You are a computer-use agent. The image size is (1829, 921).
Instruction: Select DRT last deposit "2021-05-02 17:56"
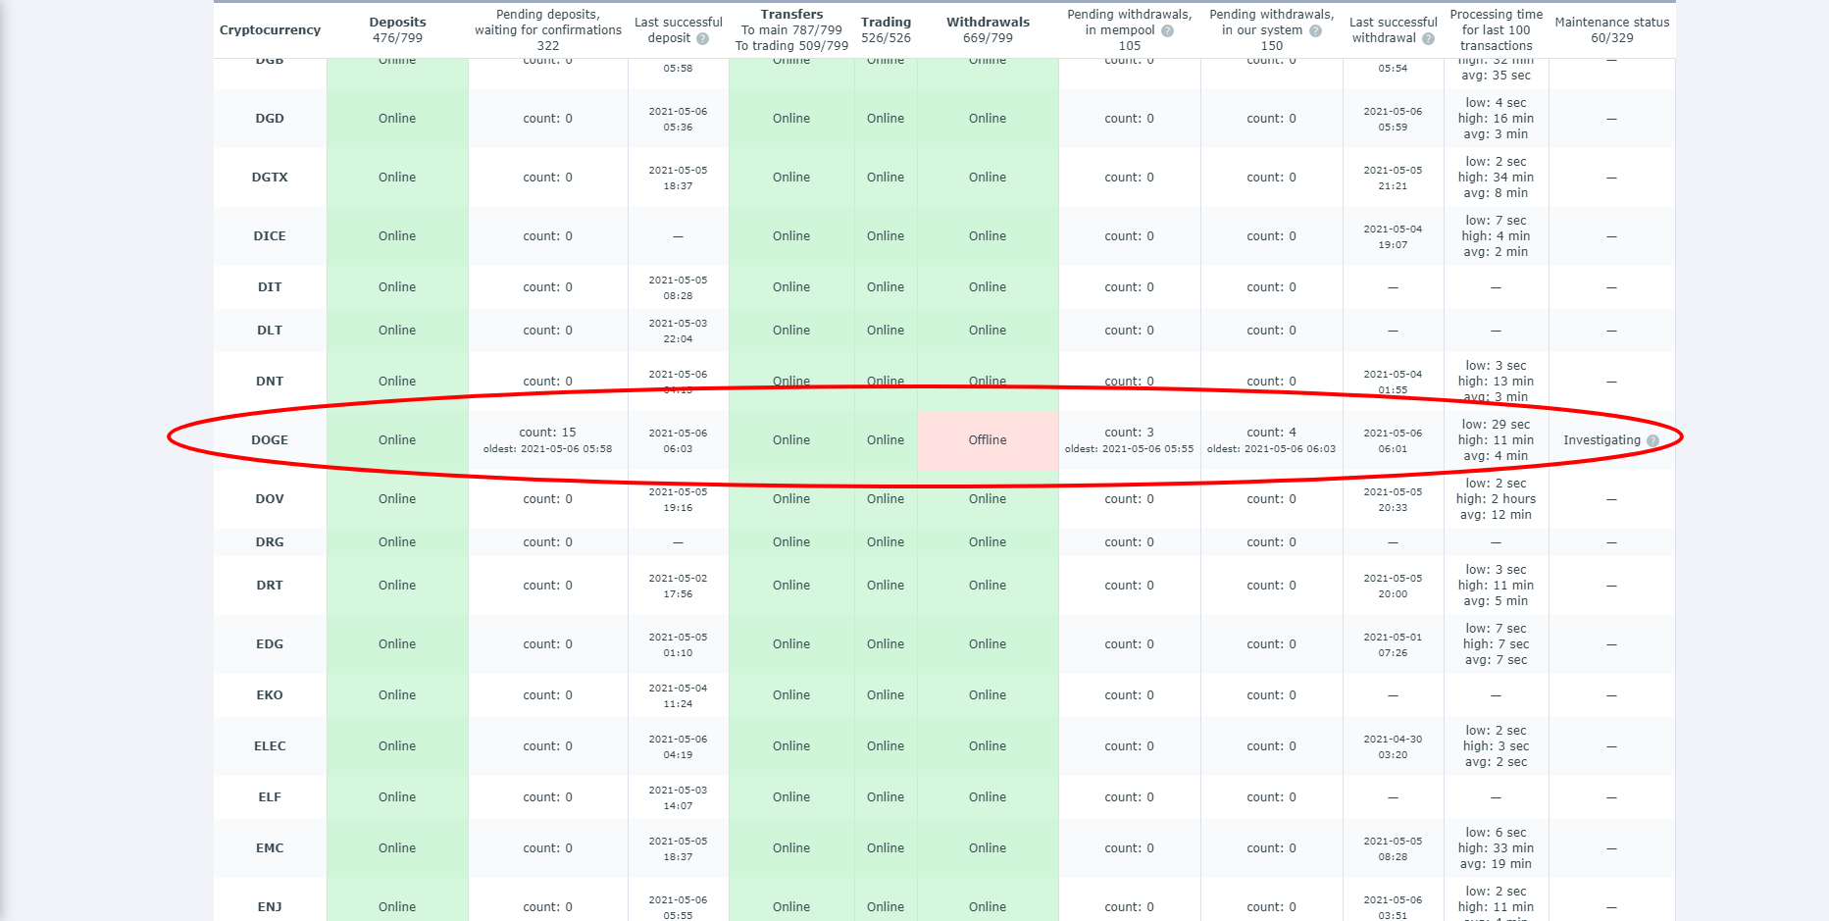click(x=678, y=586)
